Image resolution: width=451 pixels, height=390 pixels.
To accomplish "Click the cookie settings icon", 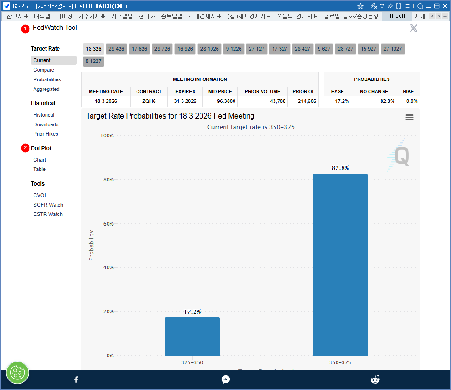I will [17, 373].
